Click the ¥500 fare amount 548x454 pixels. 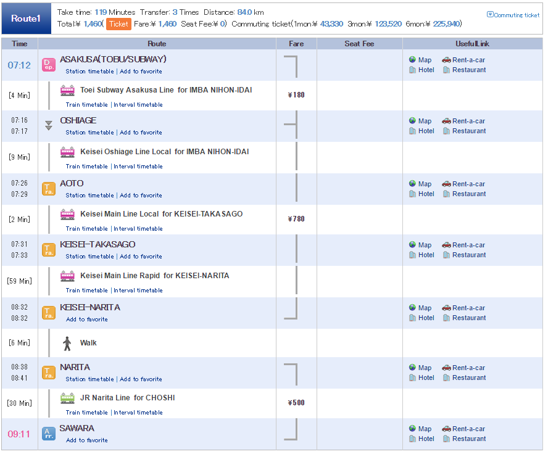296,403
